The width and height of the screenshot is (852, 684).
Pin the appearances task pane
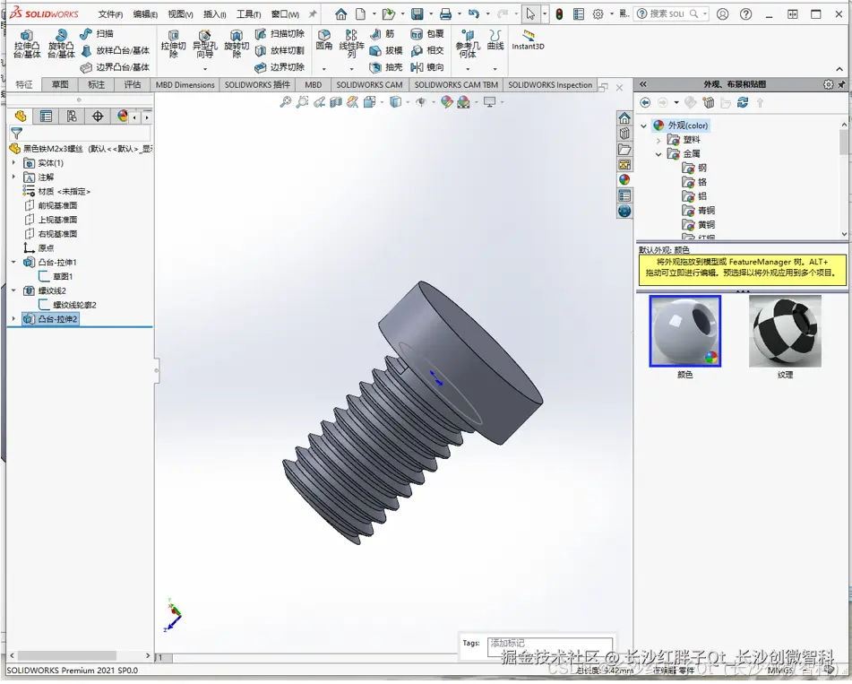click(x=843, y=84)
